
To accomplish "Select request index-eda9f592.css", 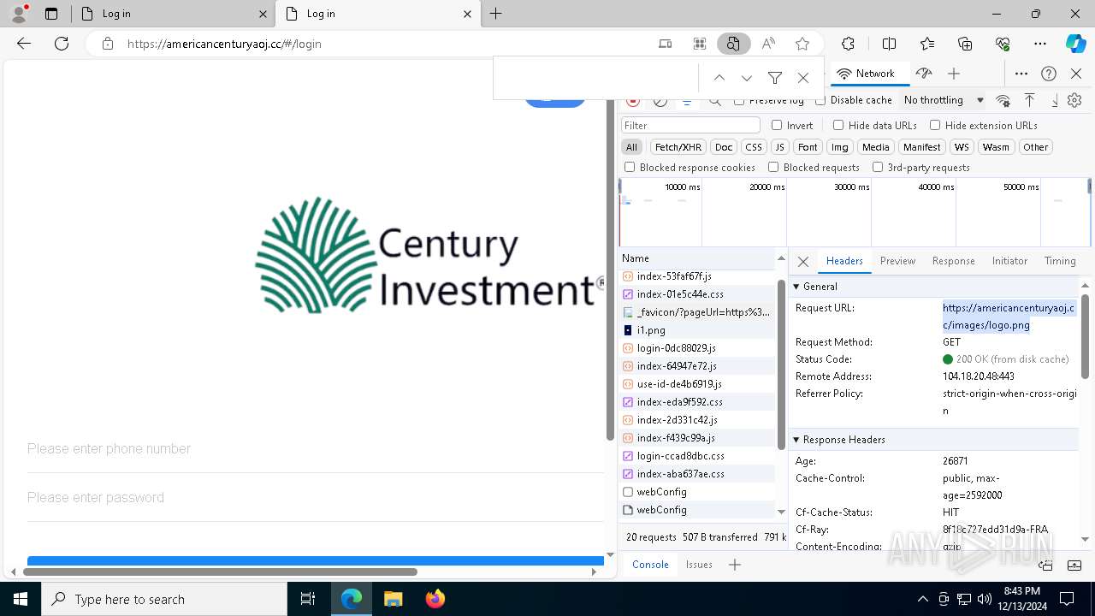I will pyautogui.click(x=696, y=402).
